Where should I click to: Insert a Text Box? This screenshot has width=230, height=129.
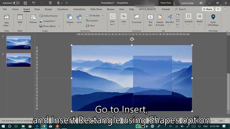(150, 20)
